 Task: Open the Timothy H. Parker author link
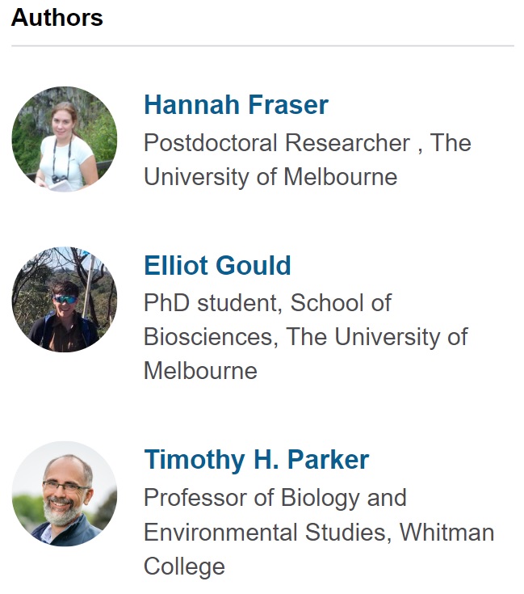tap(256, 460)
